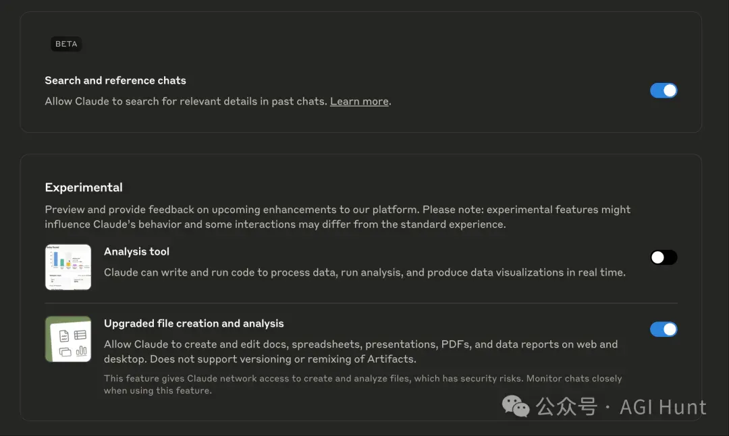The height and width of the screenshot is (436, 729).
Task: Enable the Analysis tool switch
Action: coord(664,257)
